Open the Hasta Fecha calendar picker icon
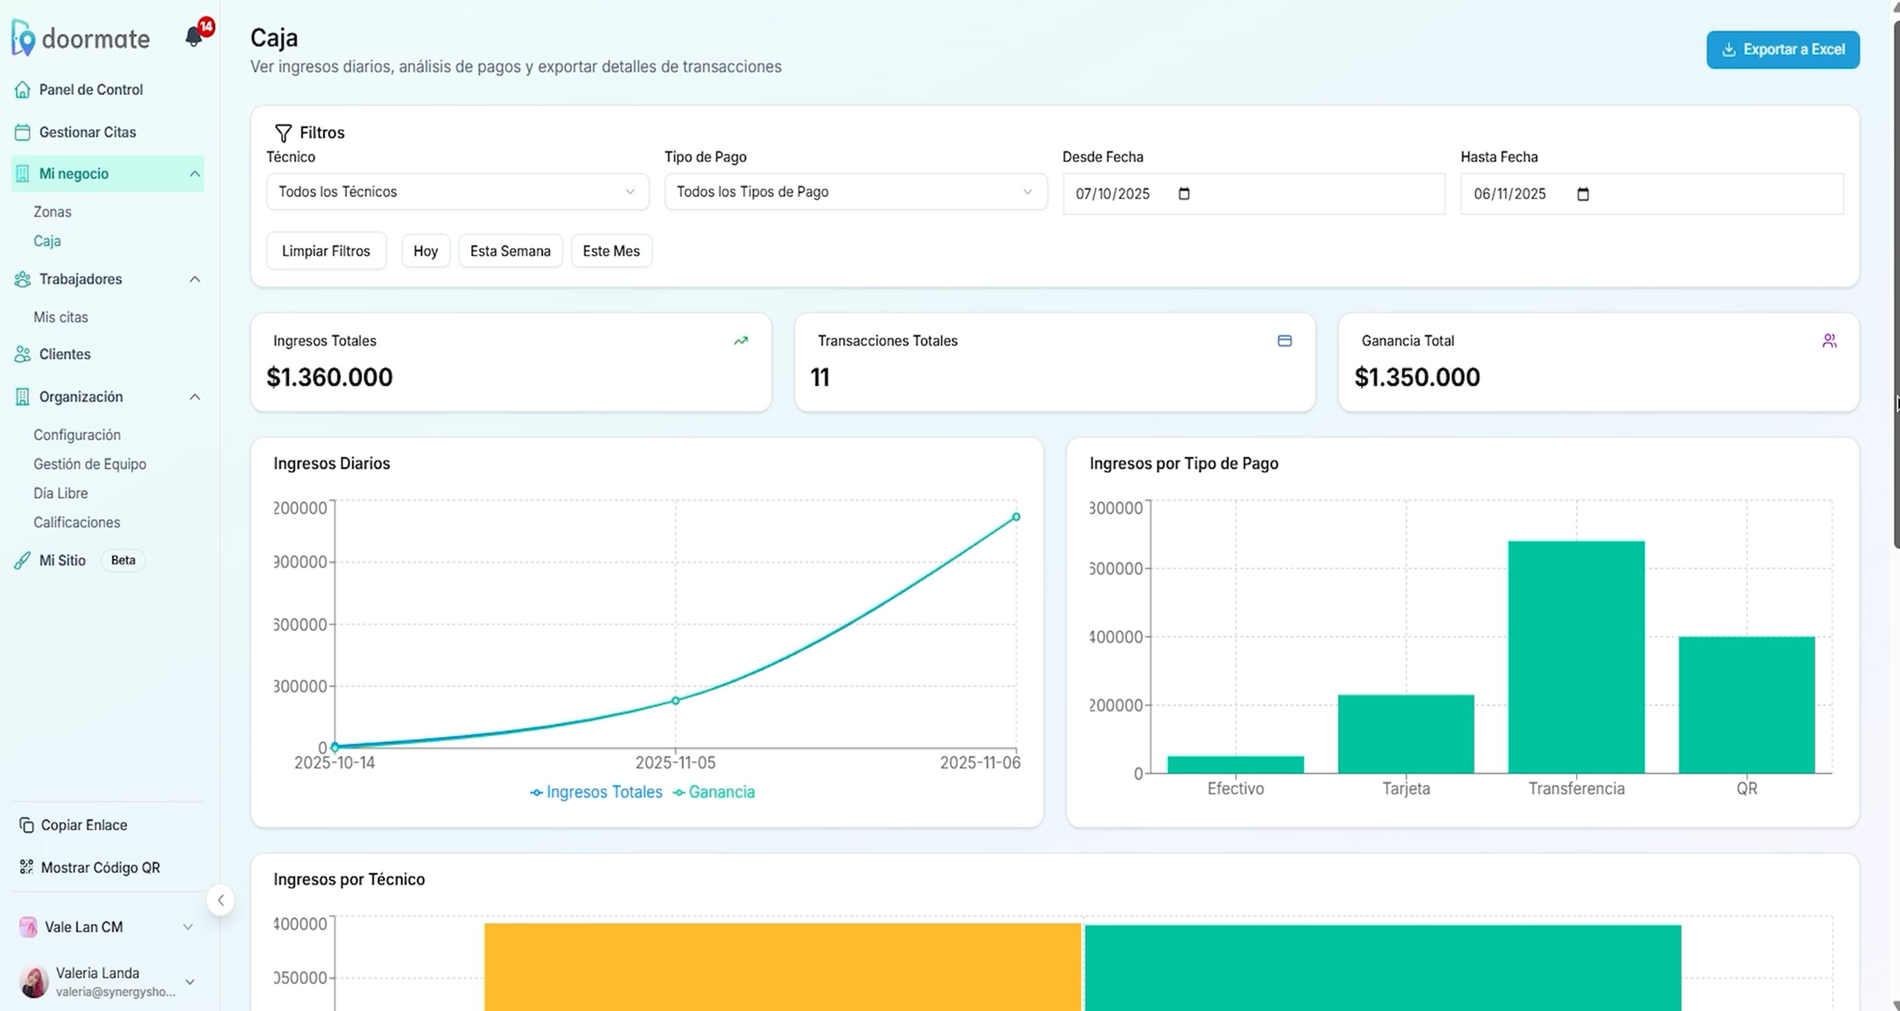This screenshot has height=1011, width=1900. tap(1582, 194)
